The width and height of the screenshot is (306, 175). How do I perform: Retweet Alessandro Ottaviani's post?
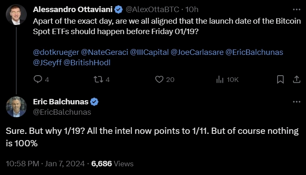99,79
